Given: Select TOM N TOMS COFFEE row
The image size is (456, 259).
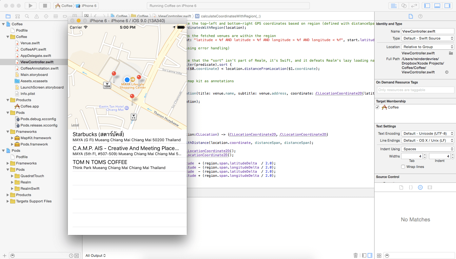Looking at the screenshot, I should pos(127,164).
